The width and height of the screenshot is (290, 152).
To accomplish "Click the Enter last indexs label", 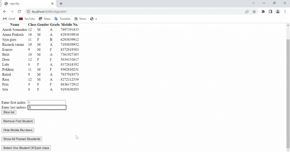I will pyautogui.click(x=14, y=107).
